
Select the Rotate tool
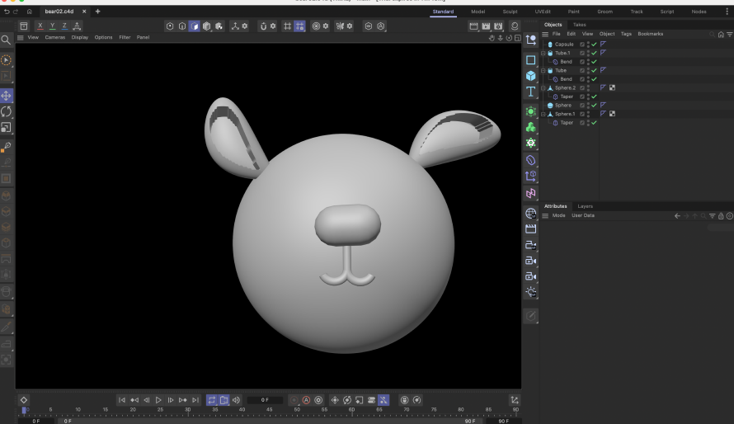6,111
